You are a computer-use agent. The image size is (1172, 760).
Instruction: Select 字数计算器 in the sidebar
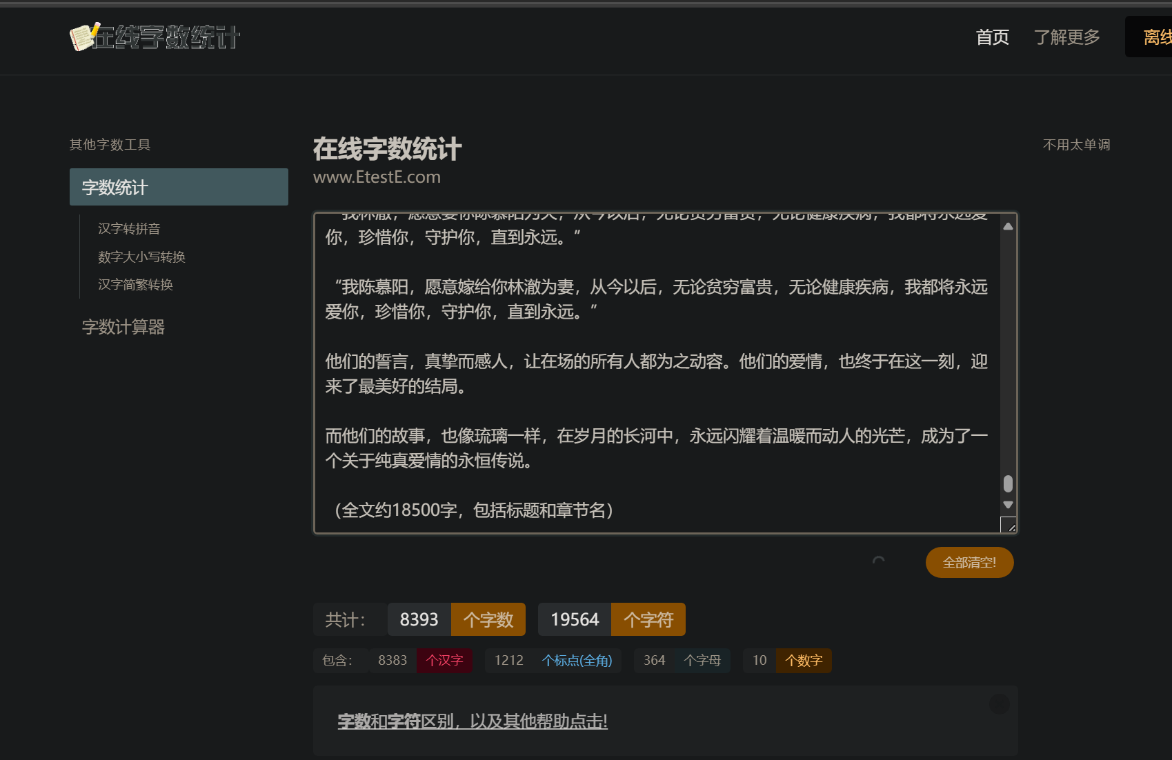[x=123, y=327]
